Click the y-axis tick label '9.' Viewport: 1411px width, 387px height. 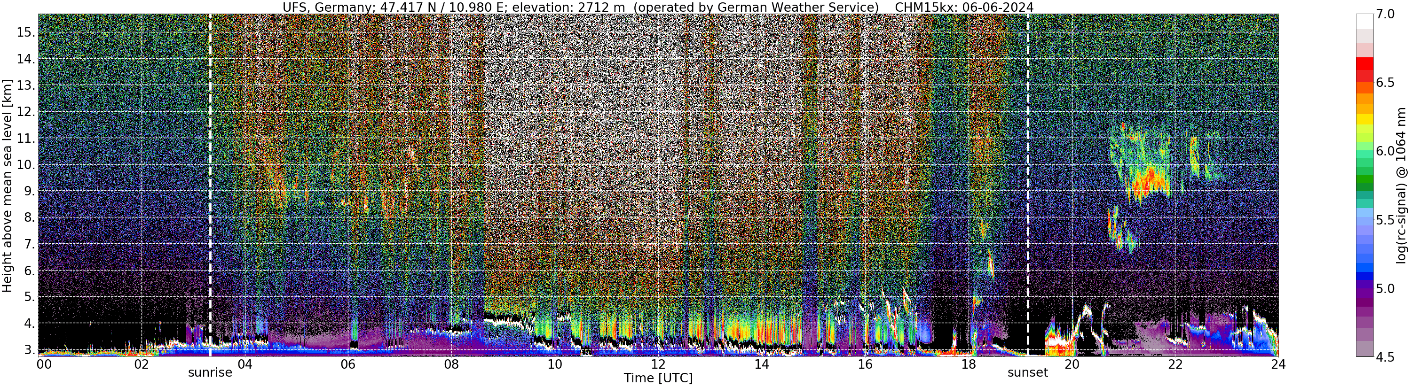click(30, 191)
